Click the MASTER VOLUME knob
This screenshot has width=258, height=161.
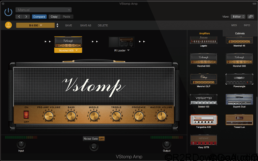(161, 116)
